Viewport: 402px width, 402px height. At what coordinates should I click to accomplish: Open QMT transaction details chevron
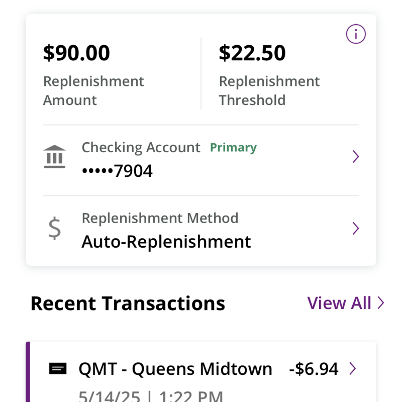(353, 368)
